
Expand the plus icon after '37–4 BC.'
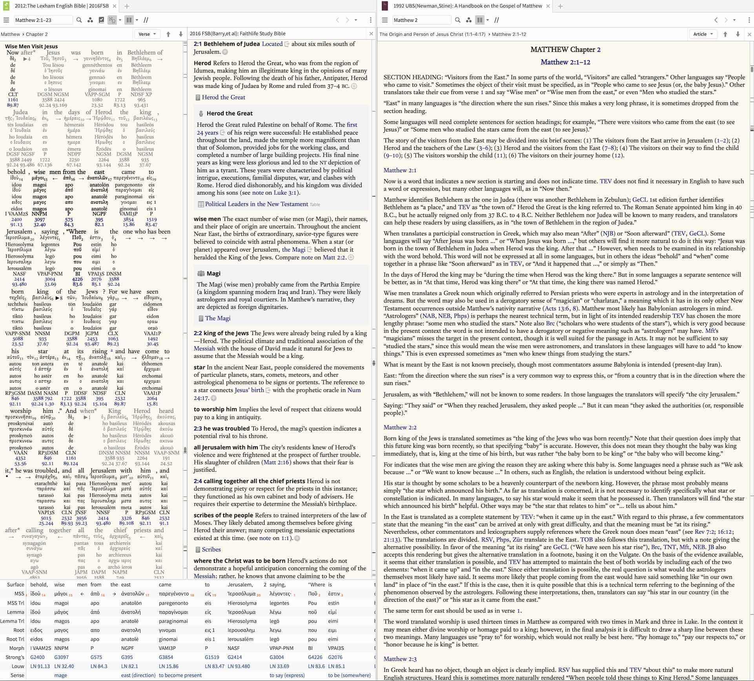(x=354, y=86)
